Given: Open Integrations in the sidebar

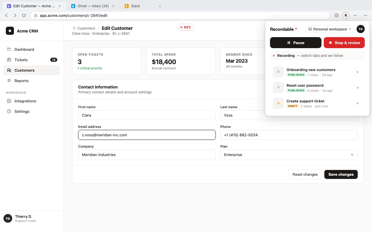Looking at the screenshot, I should pos(32,101).
